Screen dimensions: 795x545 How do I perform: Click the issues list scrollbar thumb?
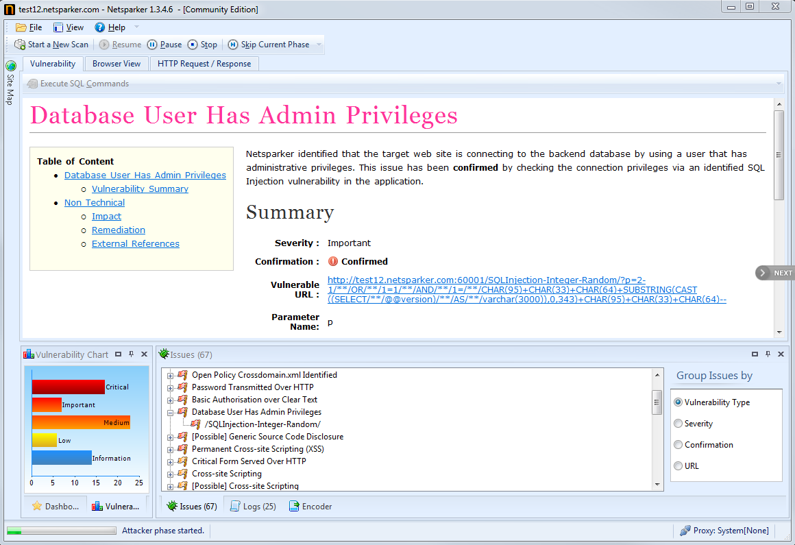(x=657, y=402)
